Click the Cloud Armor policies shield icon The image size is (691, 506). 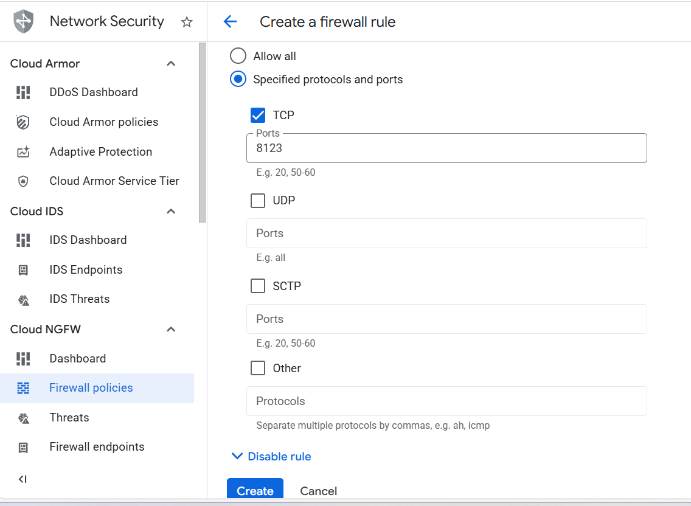tap(23, 122)
